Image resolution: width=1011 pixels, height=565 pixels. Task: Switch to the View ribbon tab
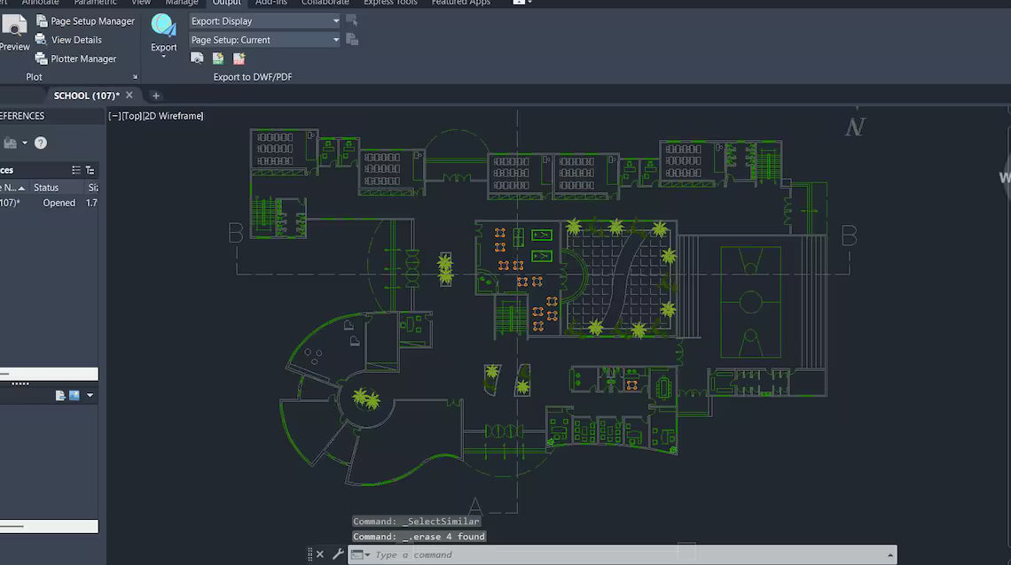(x=140, y=3)
